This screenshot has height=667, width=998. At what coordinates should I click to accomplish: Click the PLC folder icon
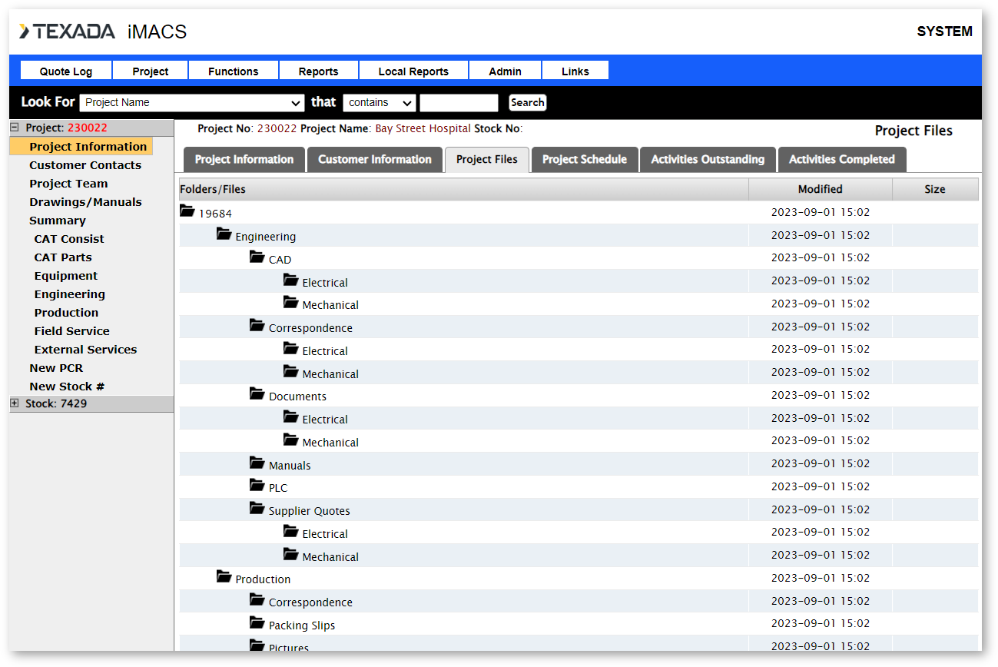(257, 486)
